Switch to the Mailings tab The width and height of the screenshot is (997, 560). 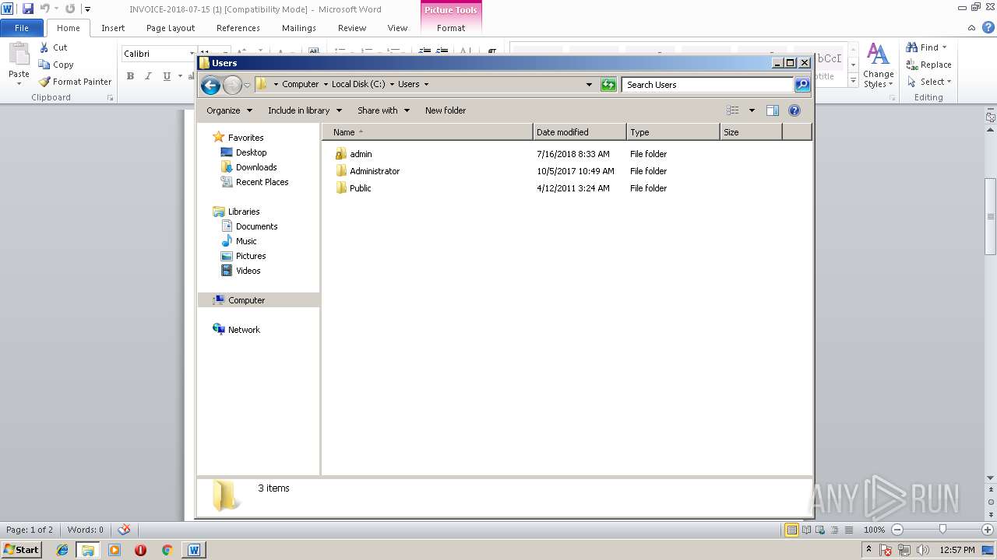point(299,28)
